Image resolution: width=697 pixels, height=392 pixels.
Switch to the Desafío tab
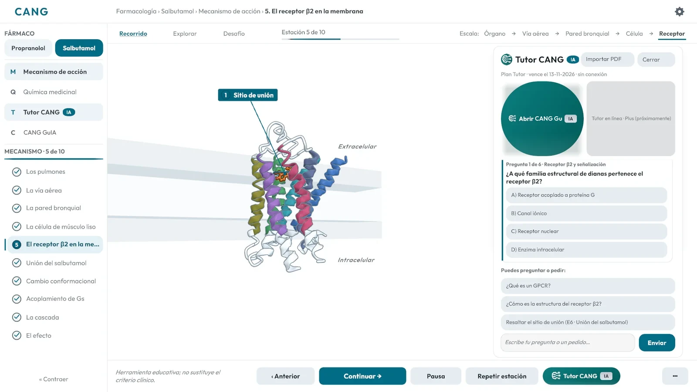coord(234,34)
